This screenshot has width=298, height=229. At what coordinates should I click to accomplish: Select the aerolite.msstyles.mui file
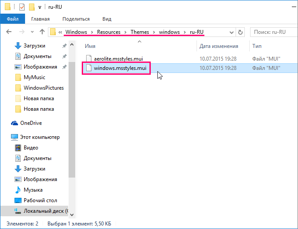tap(118, 59)
